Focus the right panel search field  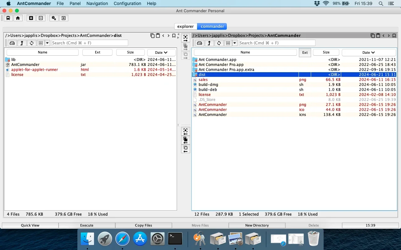point(277,43)
